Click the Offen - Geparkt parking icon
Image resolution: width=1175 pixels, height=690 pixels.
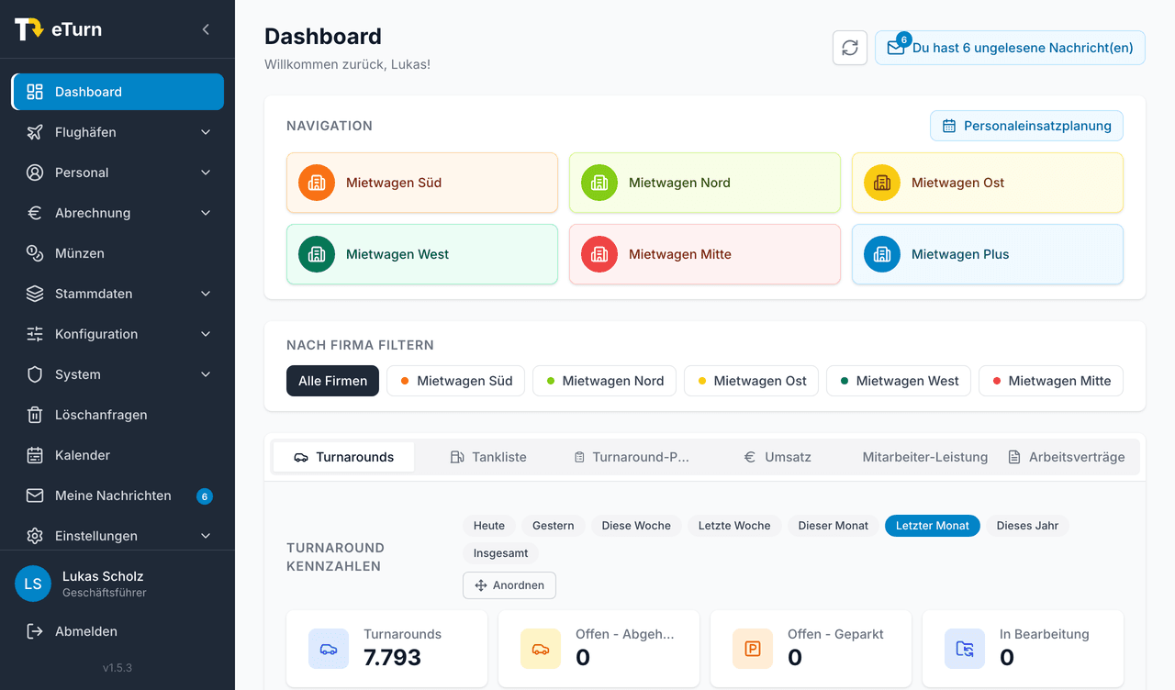tap(753, 649)
